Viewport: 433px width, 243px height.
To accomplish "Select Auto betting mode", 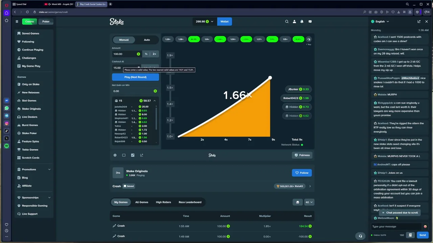I will tap(147, 40).
